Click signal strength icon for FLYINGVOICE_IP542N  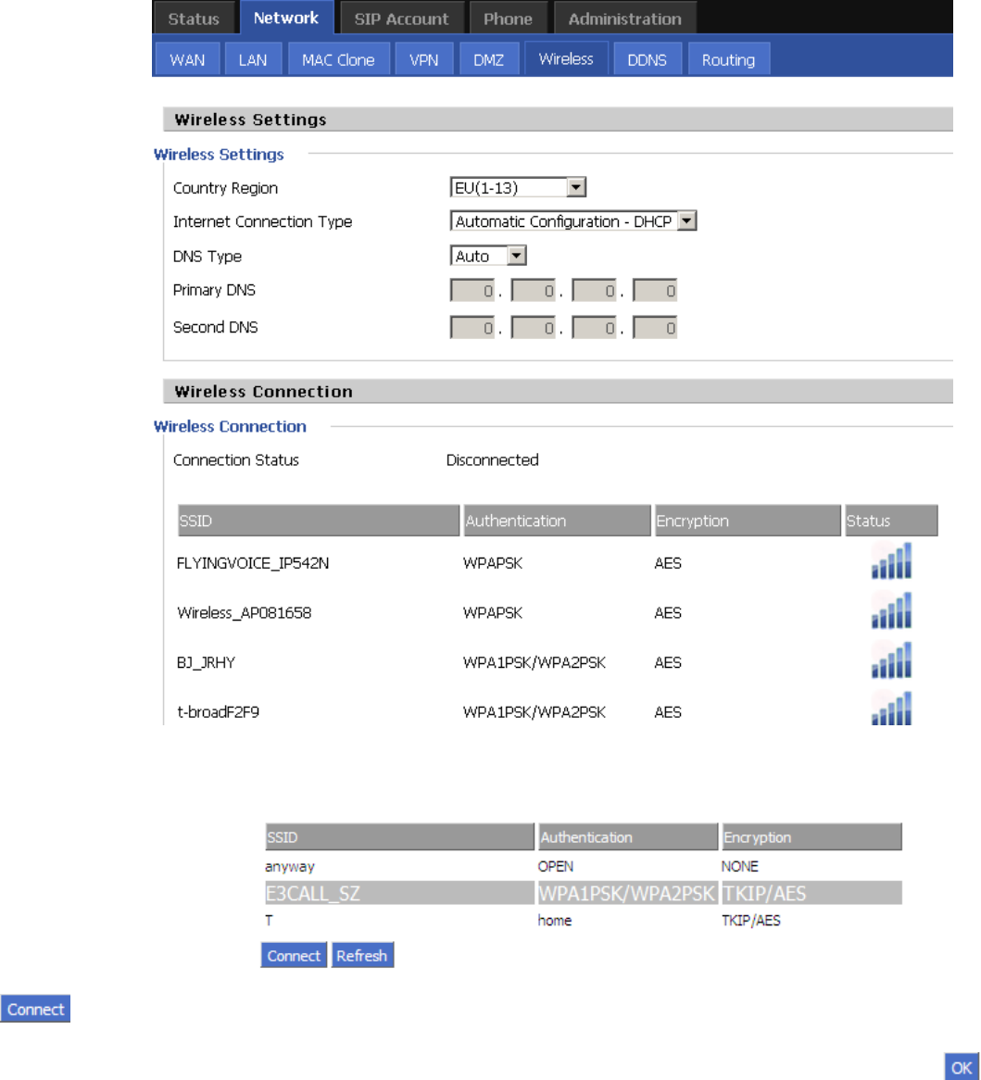[891, 560]
